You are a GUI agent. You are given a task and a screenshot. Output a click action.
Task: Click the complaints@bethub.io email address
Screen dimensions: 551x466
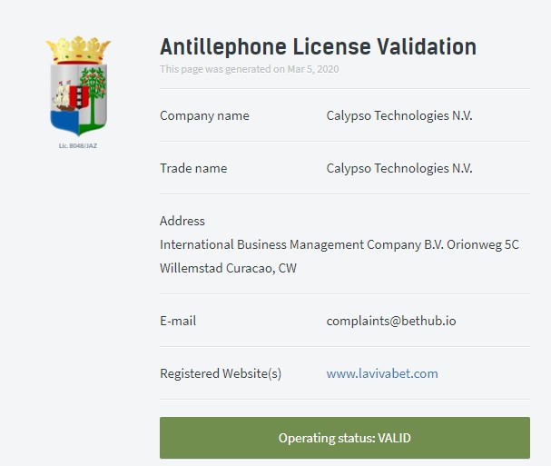[x=390, y=321]
